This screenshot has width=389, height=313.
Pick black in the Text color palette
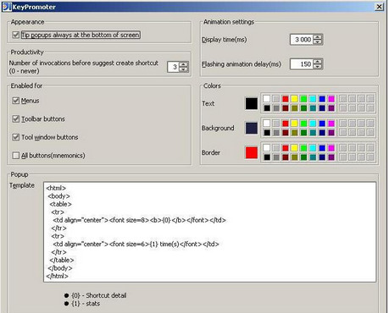click(267, 108)
